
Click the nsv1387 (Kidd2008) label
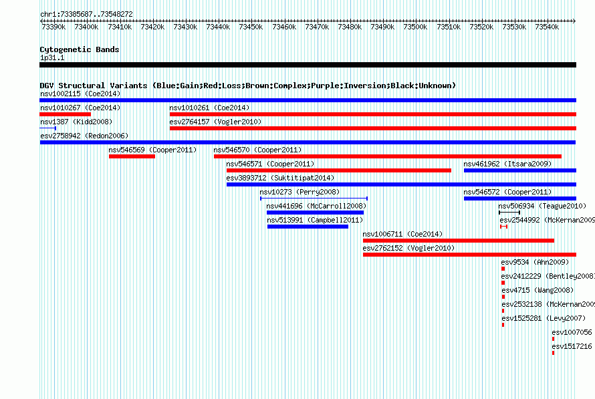click(76, 122)
